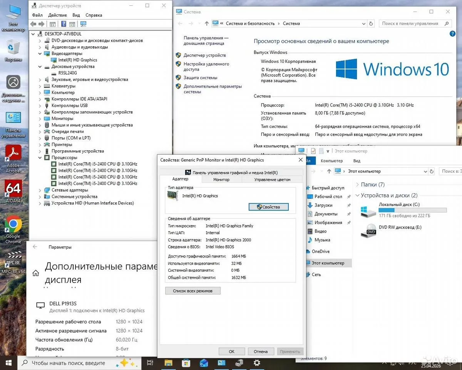Click the Windows taskbar search box

click(x=79, y=363)
